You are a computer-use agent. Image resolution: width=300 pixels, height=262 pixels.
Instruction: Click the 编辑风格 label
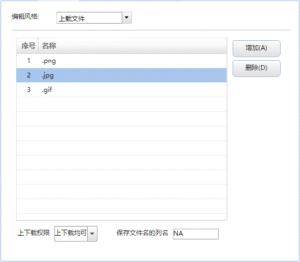(x=25, y=17)
